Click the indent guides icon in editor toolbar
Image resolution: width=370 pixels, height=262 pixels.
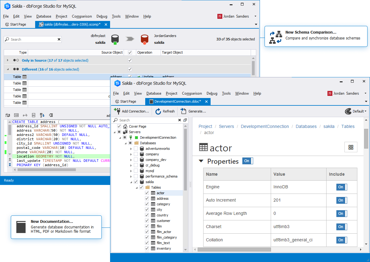[x=51, y=115]
